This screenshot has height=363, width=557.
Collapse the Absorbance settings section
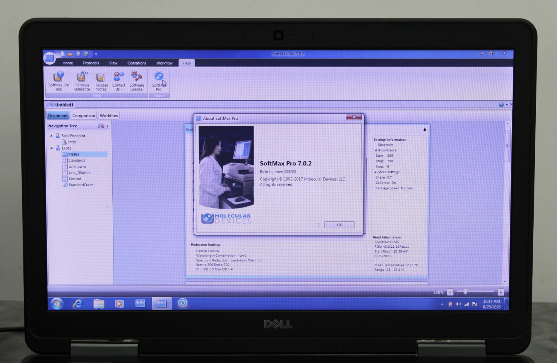click(x=376, y=150)
